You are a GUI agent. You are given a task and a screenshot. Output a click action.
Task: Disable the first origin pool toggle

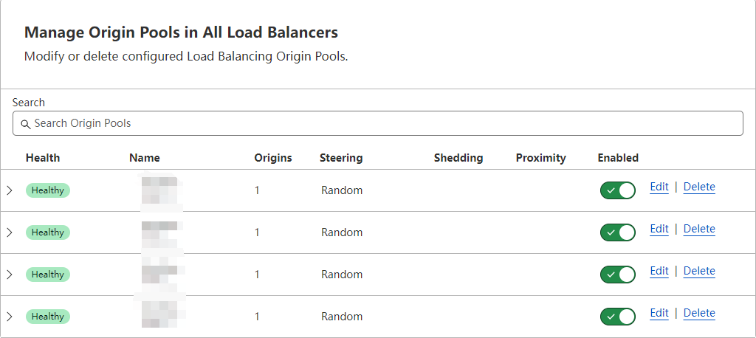coord(618,190)
